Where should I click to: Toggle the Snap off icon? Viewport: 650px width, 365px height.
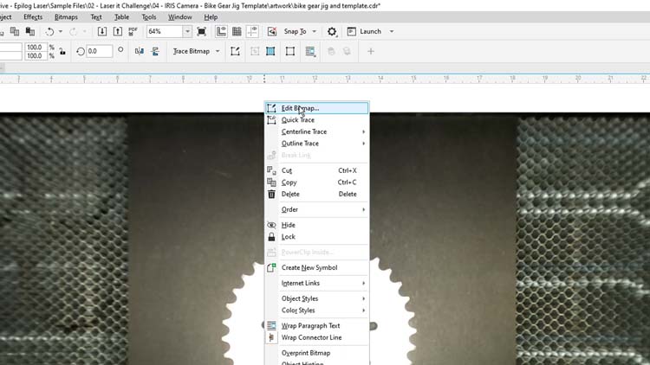[272, 31]
